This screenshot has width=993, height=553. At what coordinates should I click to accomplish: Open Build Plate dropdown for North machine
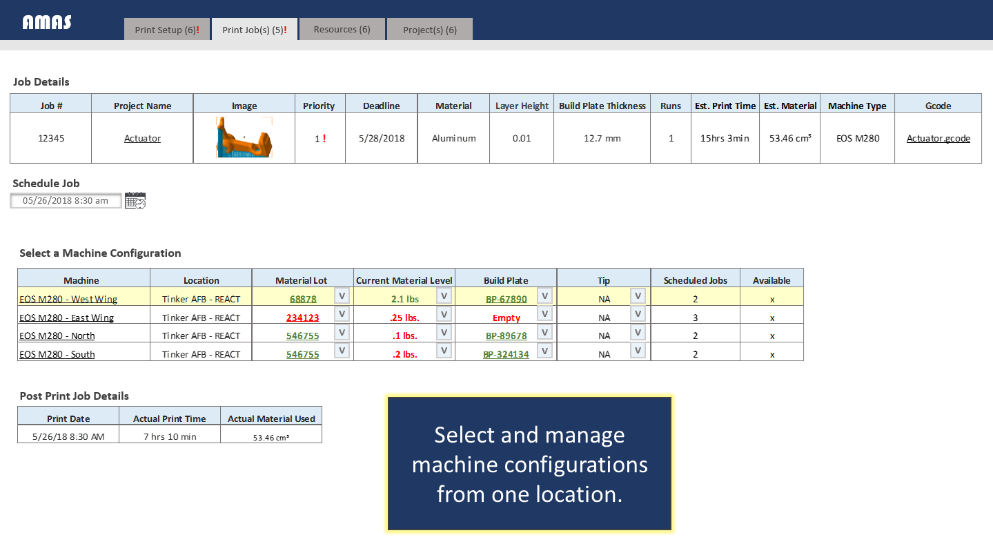click(x=544, y=333)
